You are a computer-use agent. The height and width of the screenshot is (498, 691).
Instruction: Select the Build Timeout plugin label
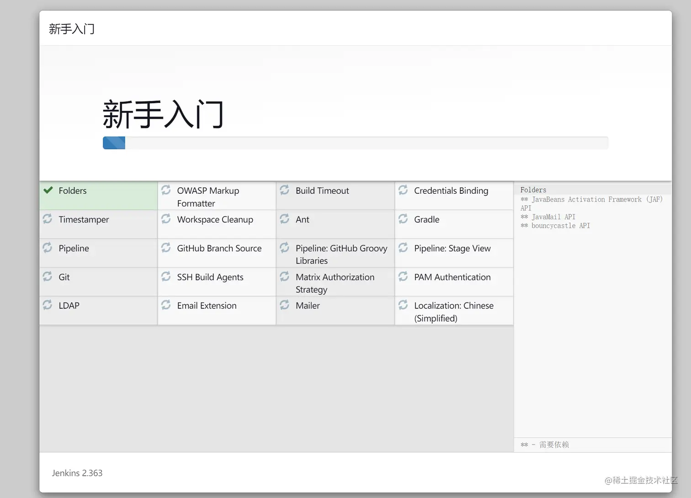pyautogui.click(x=322, y=191)
